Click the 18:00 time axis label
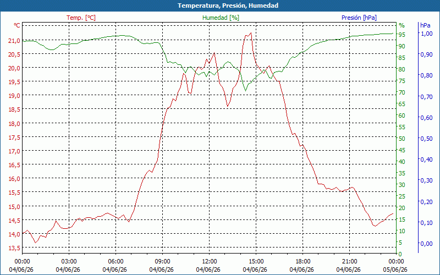This screenshot has width=440, height=275. [x=303, y=262]
